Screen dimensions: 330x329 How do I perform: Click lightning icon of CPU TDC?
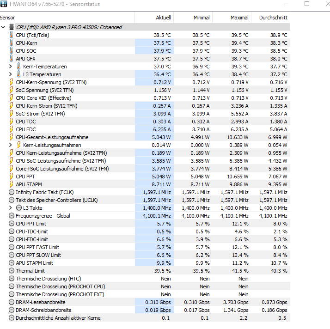click(12, 122)
